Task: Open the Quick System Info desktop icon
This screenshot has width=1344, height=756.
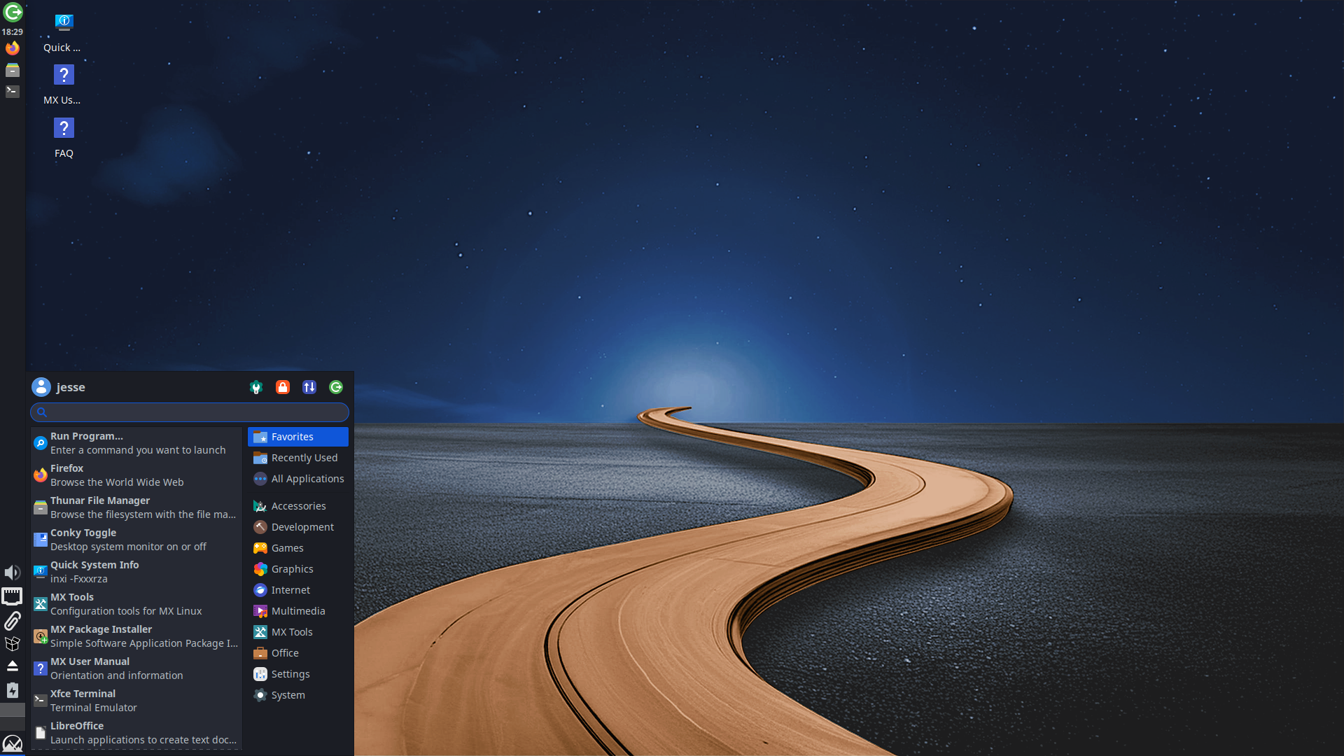Action: [x=64, y=32]
